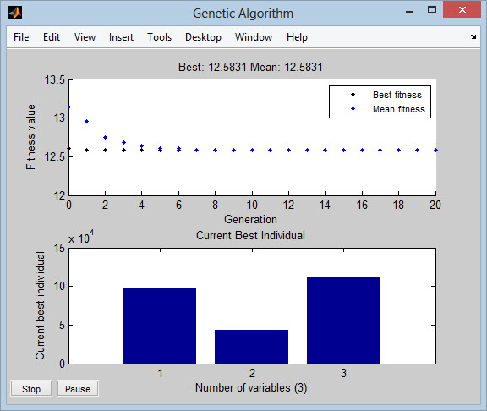Open the File menu
This screenshot has width=487, height=411.
click(x=21, y=37)
